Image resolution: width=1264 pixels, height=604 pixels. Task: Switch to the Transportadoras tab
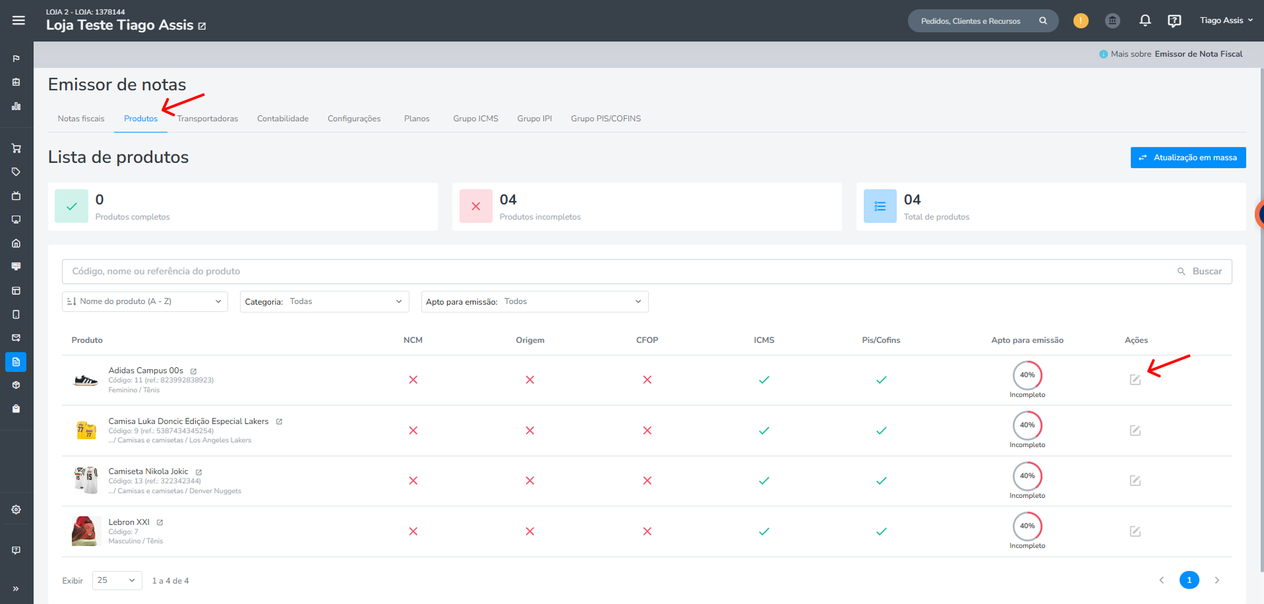[x=207, y=119]
